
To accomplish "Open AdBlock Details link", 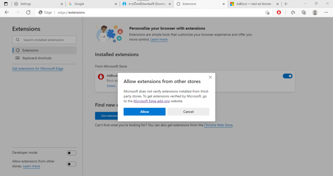I will pyautogui.click(x=111, y=86).
